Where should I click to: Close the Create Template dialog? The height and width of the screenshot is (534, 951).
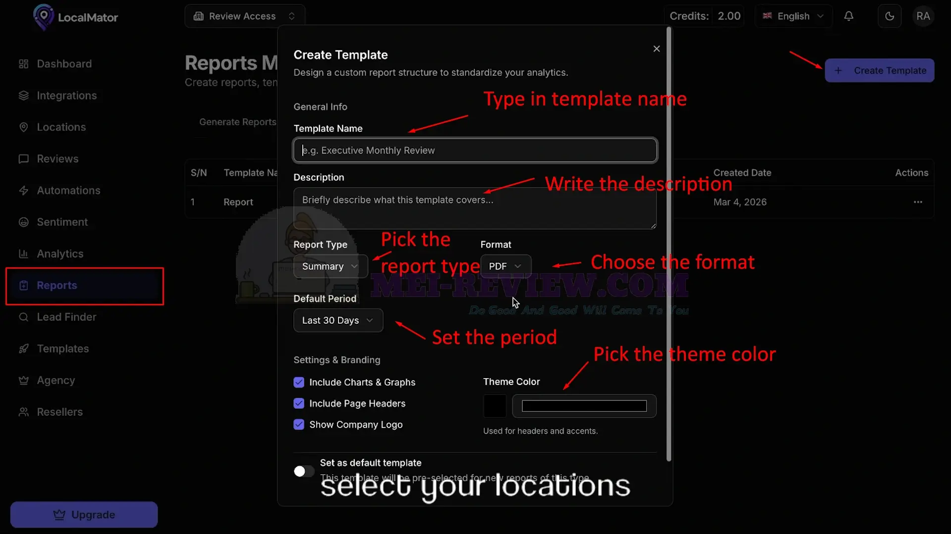pos(657,49)
